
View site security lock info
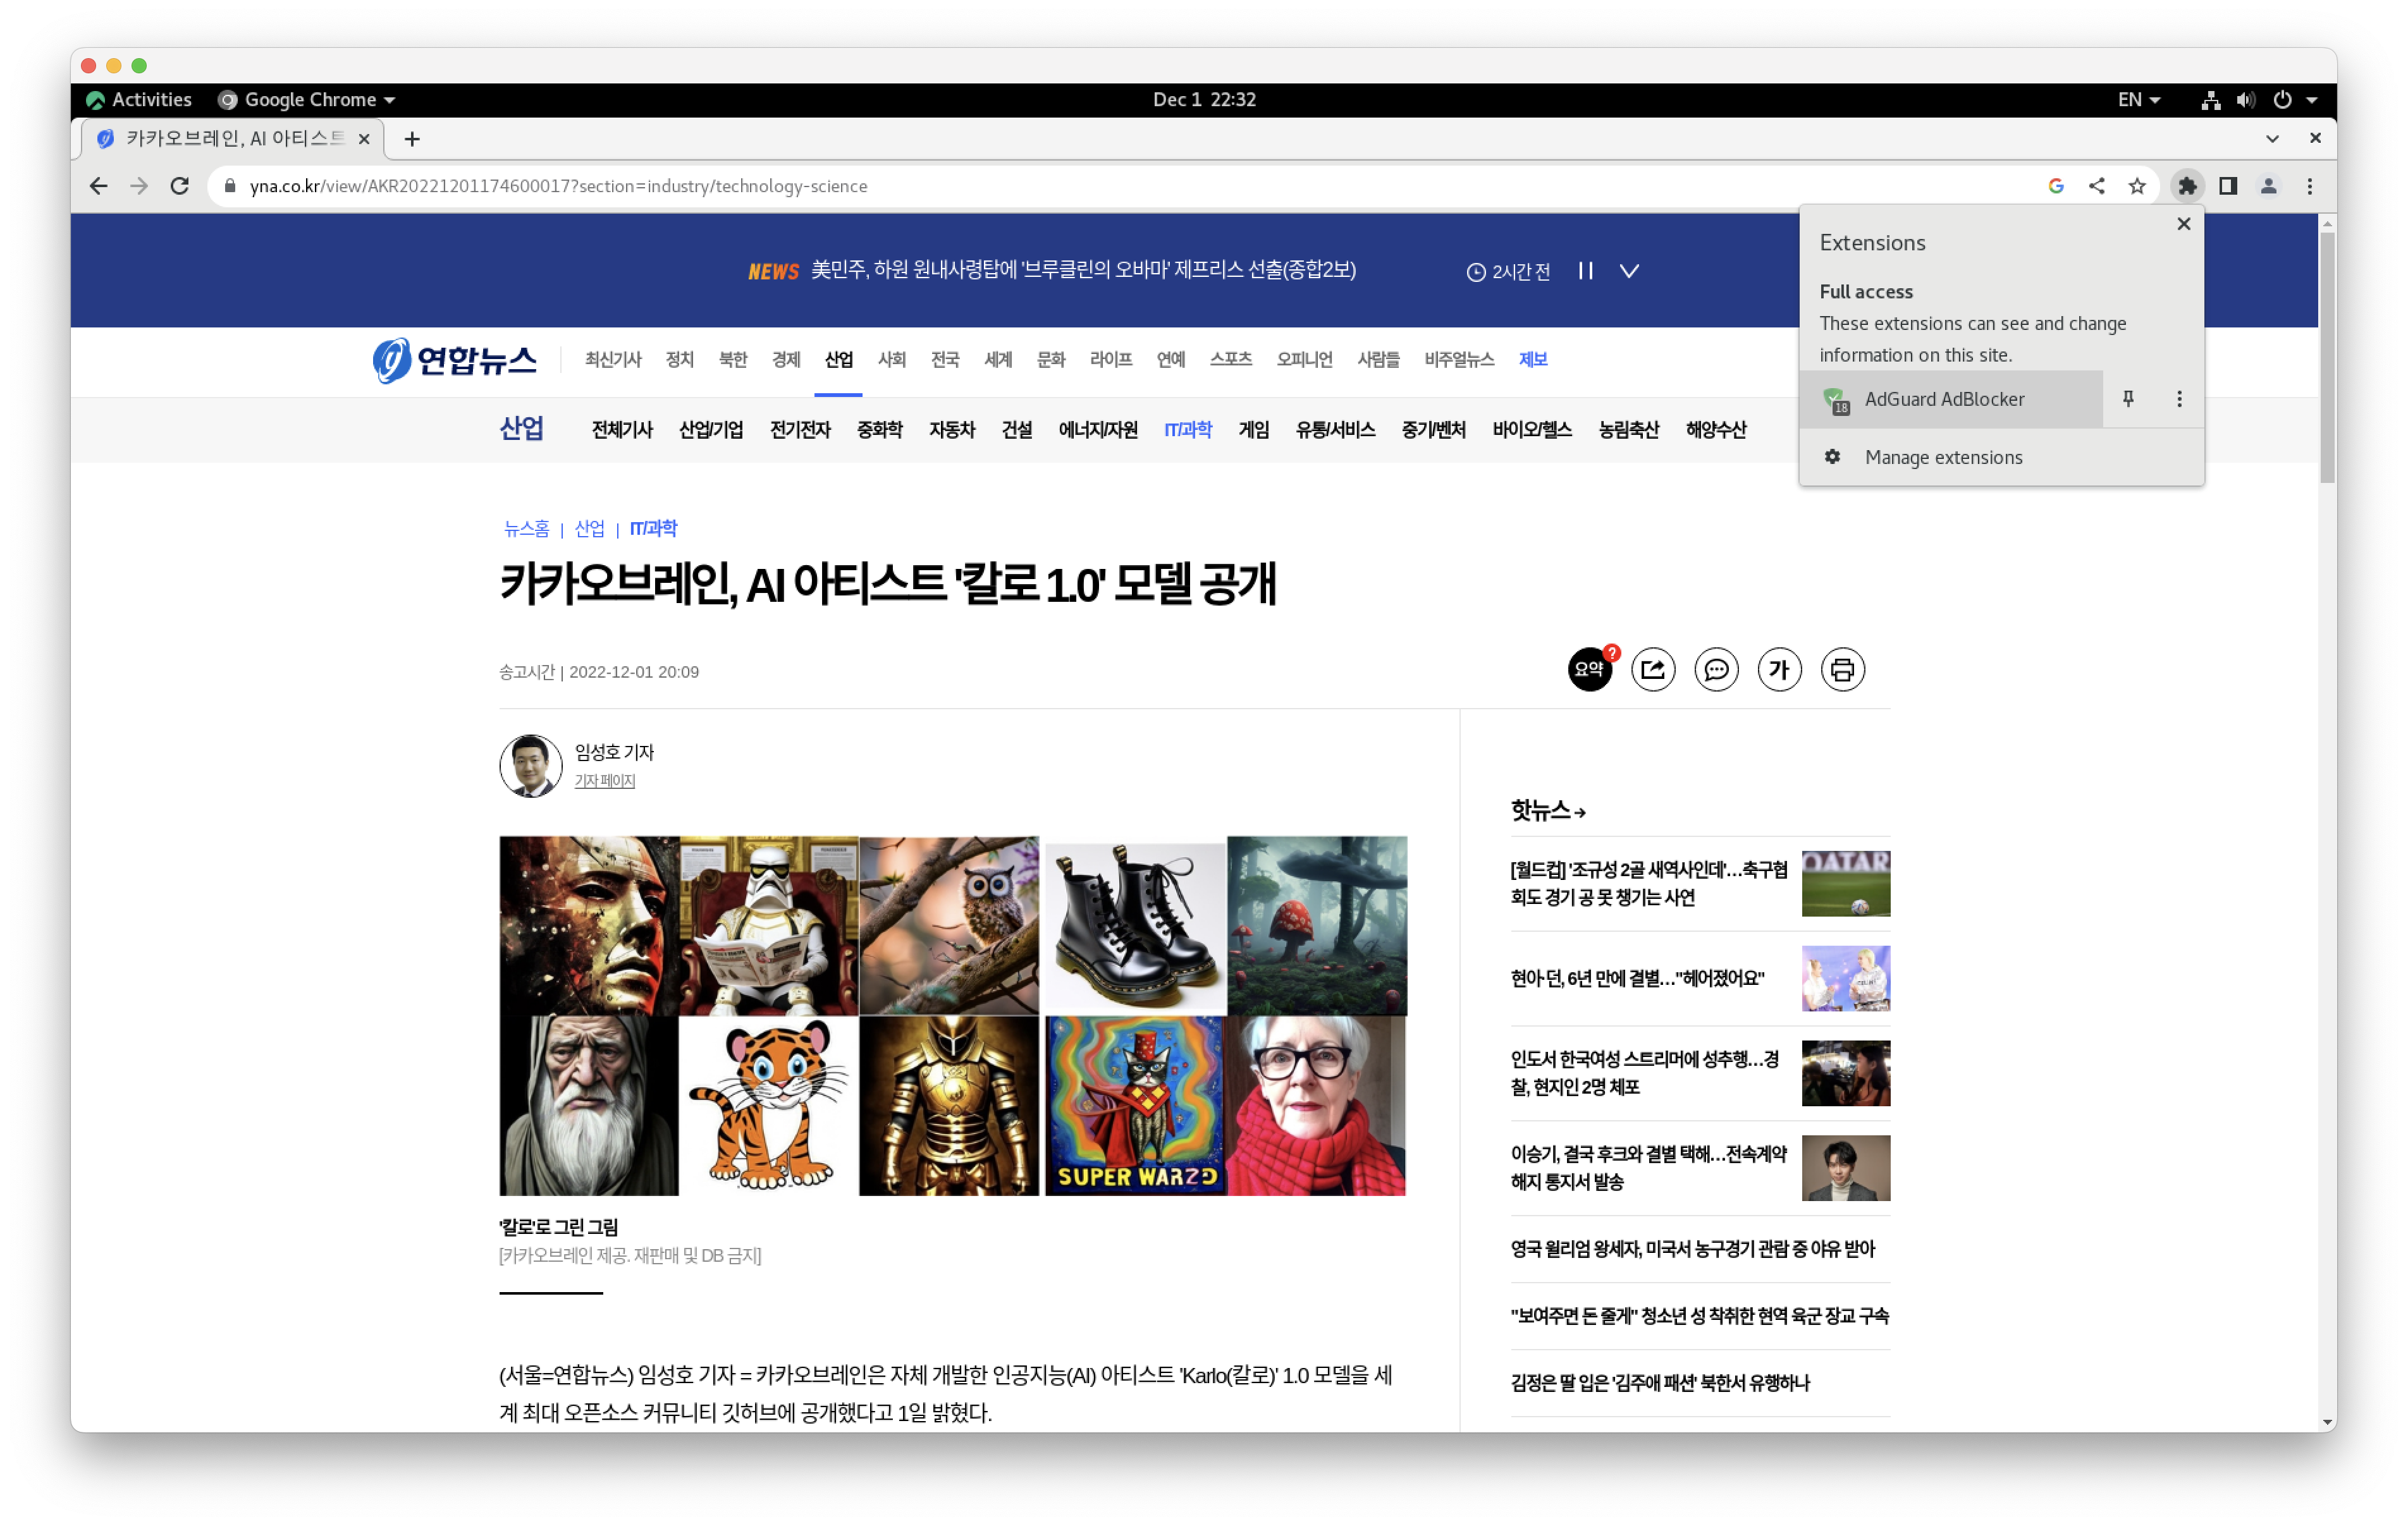pos(230,186)
